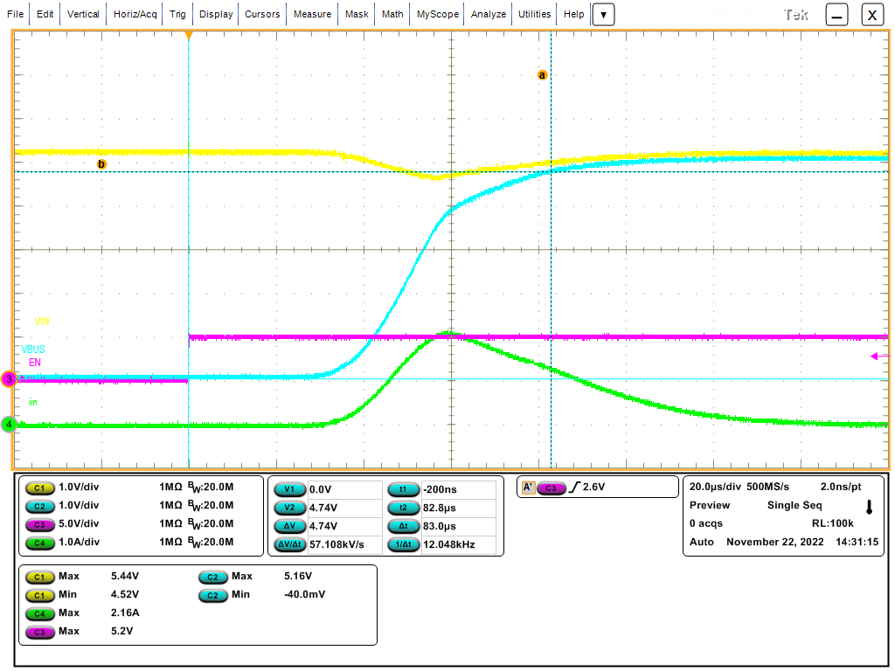Image resolution: width=895 pixels, height=671 pixels.
Task: Select cursor 'a' handle on the waveform
Action: click(542, 75)
